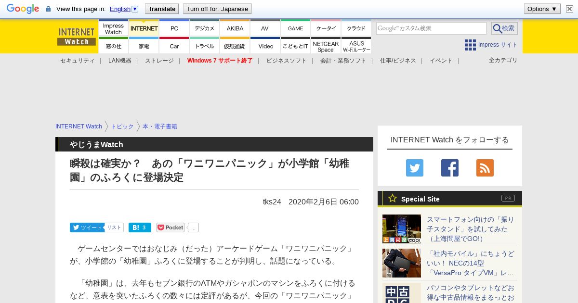The width and height of the screenshot is (578, 303).
Task: Open the AV Watch tab
Action: 265,28
